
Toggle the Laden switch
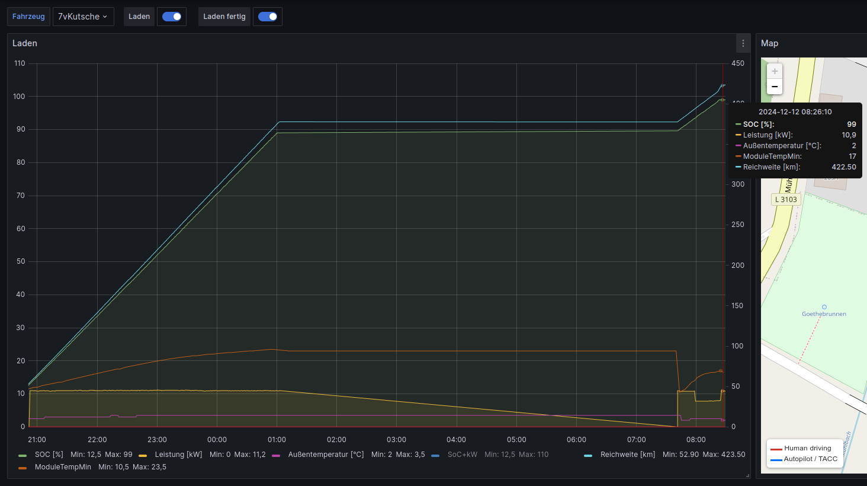pos(172,17)
